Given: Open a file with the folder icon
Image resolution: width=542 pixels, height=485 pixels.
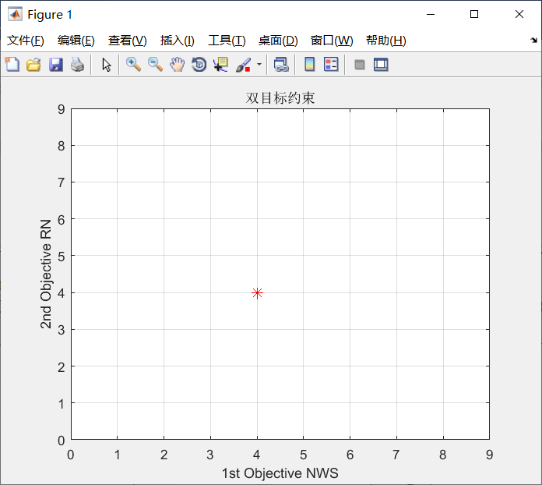Looking at the screenshot, I should coord(33,65).
